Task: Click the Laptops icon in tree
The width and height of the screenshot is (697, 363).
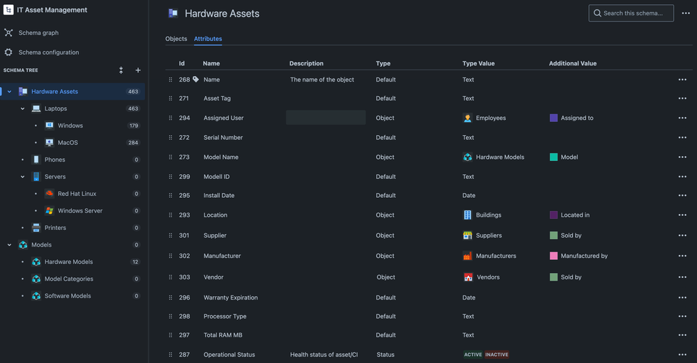Action: [36, 108]
